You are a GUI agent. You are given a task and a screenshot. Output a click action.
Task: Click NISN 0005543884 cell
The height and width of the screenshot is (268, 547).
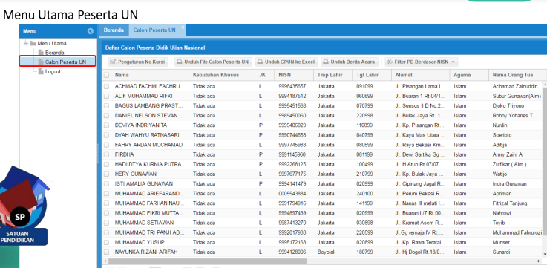coord(292,194)
